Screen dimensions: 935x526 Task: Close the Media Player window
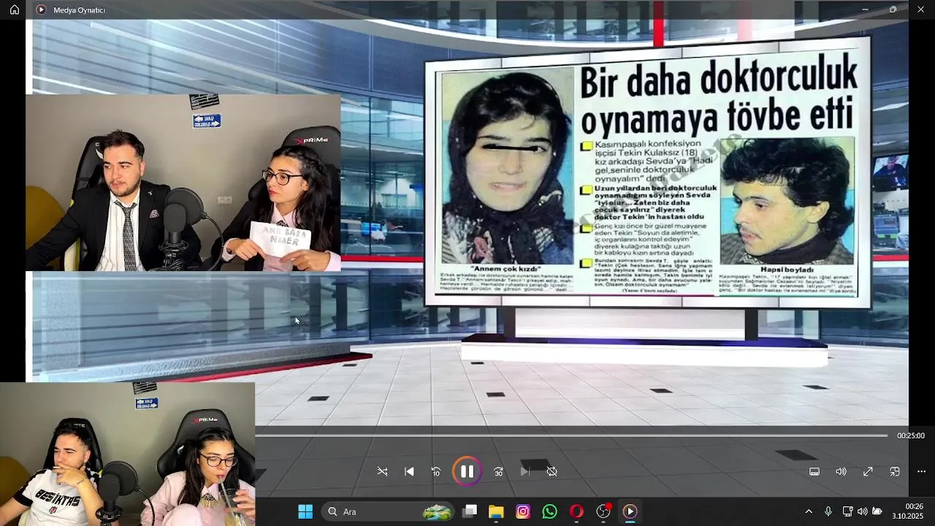click(920, 9)
